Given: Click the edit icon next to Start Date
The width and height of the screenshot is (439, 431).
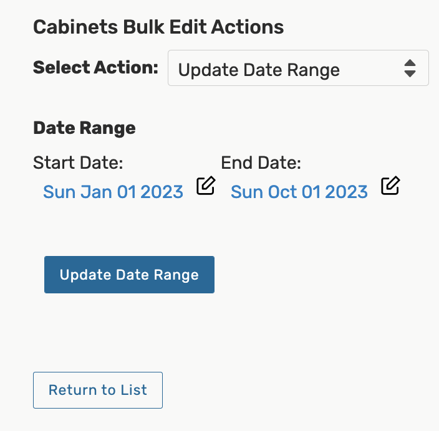Looking at the screenshot, I should coord(206,186).
